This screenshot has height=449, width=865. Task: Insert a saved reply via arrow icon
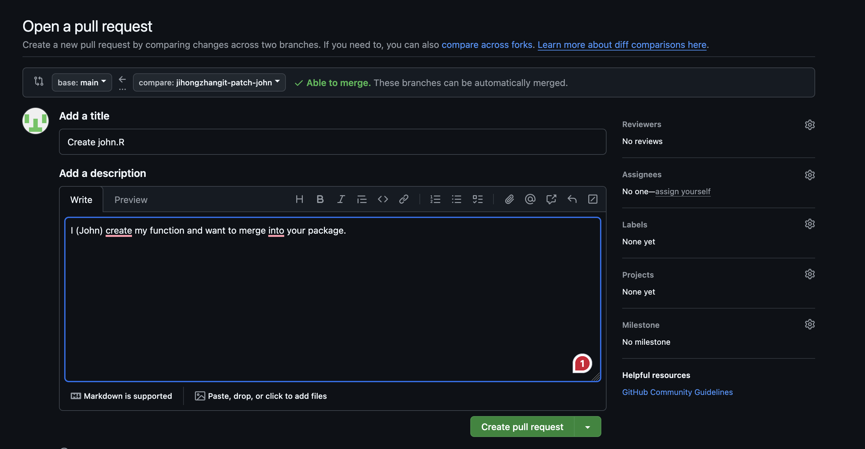pyautogui.click(x=572, y=199)
